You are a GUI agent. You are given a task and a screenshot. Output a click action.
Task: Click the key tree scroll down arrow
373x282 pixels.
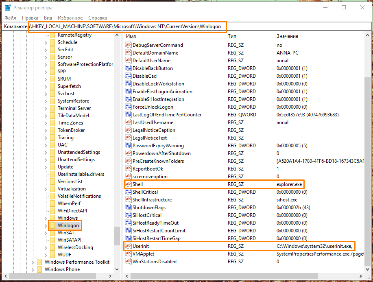(x=117, y=269)
